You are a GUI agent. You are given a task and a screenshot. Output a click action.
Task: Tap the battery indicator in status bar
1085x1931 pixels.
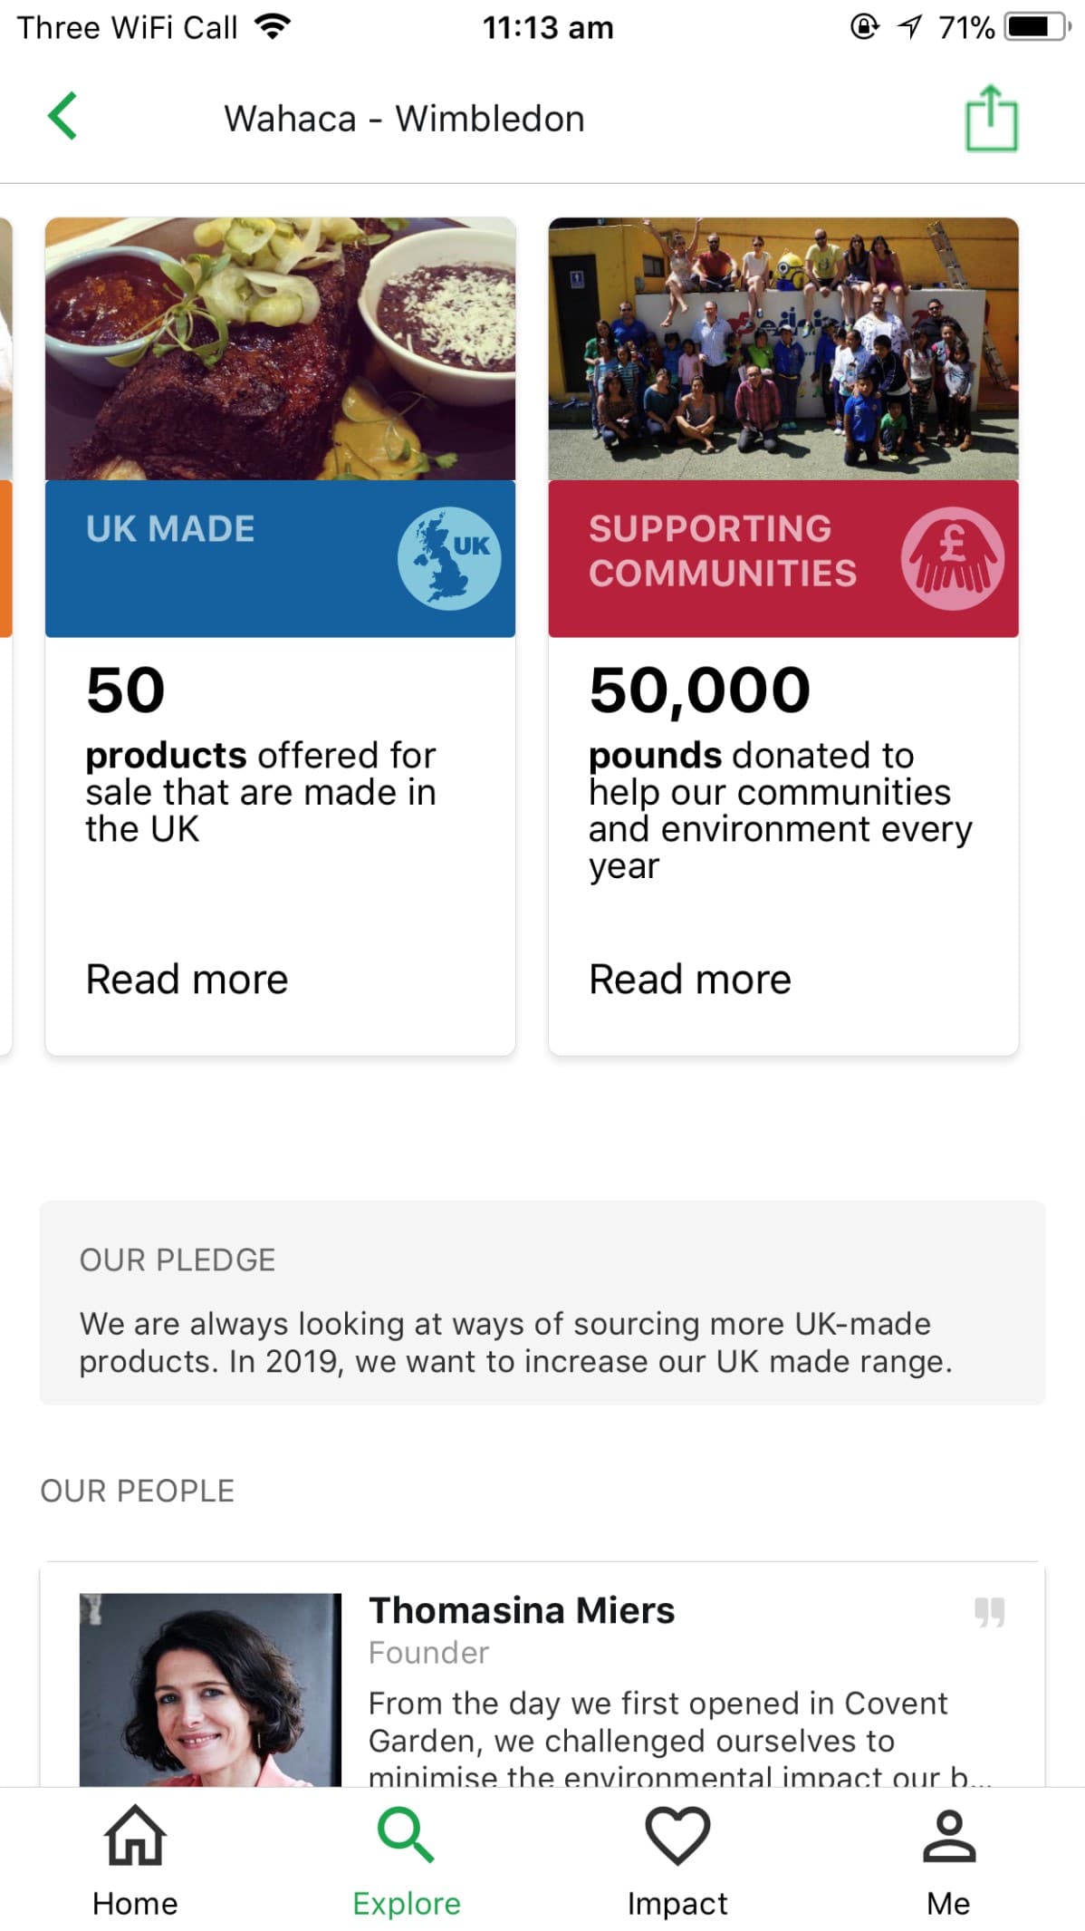point(1037,27)
